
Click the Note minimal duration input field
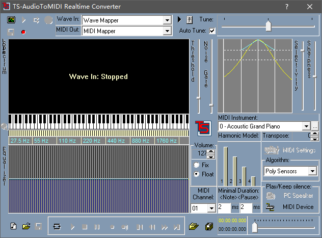tap(224, 207)
